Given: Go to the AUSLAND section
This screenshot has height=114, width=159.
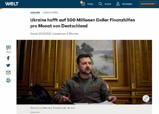Looking at the screenshot, I should [x=35, y=13].
